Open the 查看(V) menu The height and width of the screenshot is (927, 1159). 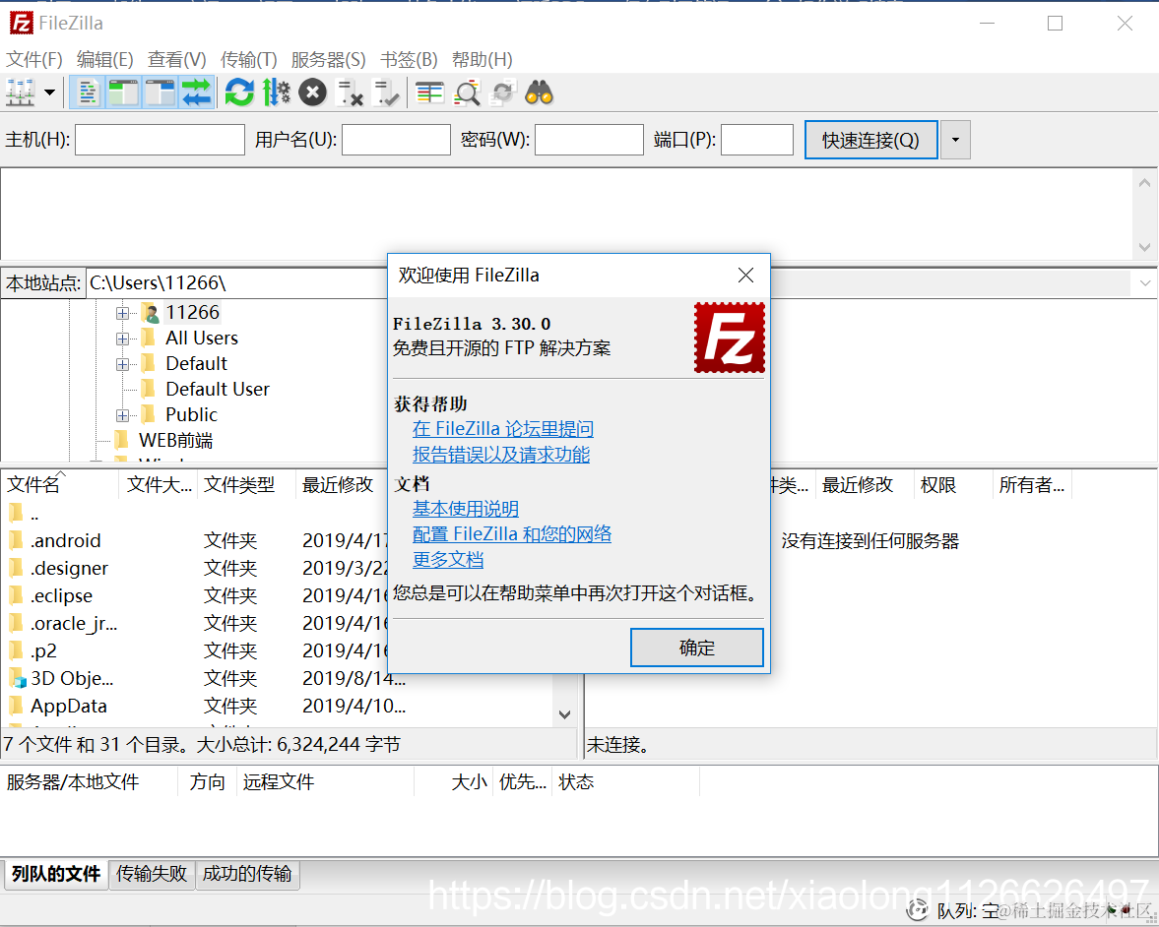(176, 59)
